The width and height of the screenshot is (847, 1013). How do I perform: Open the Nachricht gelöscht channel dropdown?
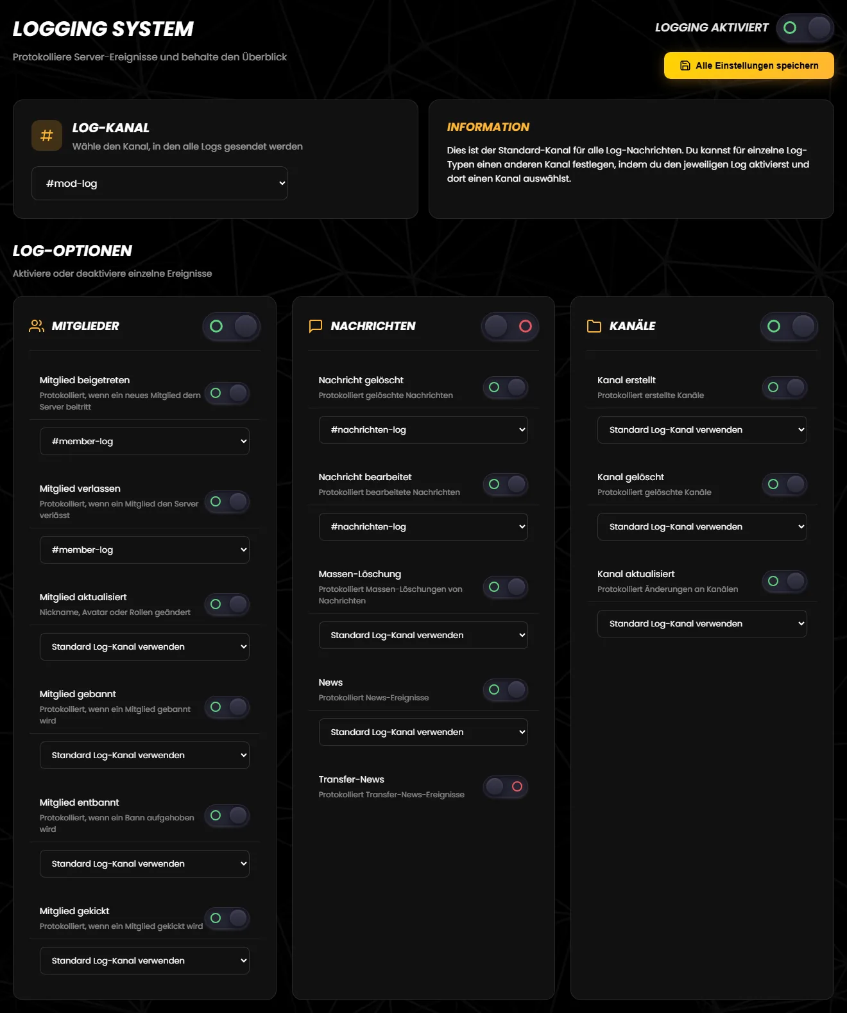(424, 430)
